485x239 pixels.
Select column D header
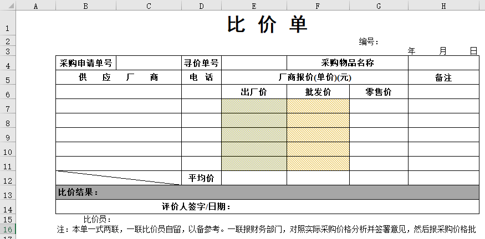(201, 6)
